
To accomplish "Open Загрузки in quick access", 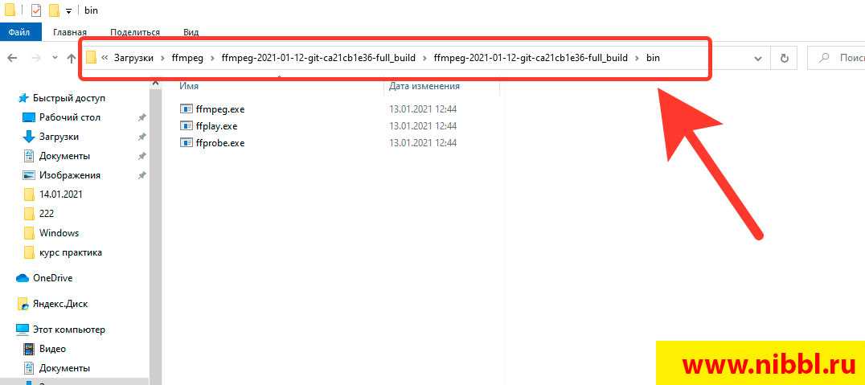I will point(59,137).
